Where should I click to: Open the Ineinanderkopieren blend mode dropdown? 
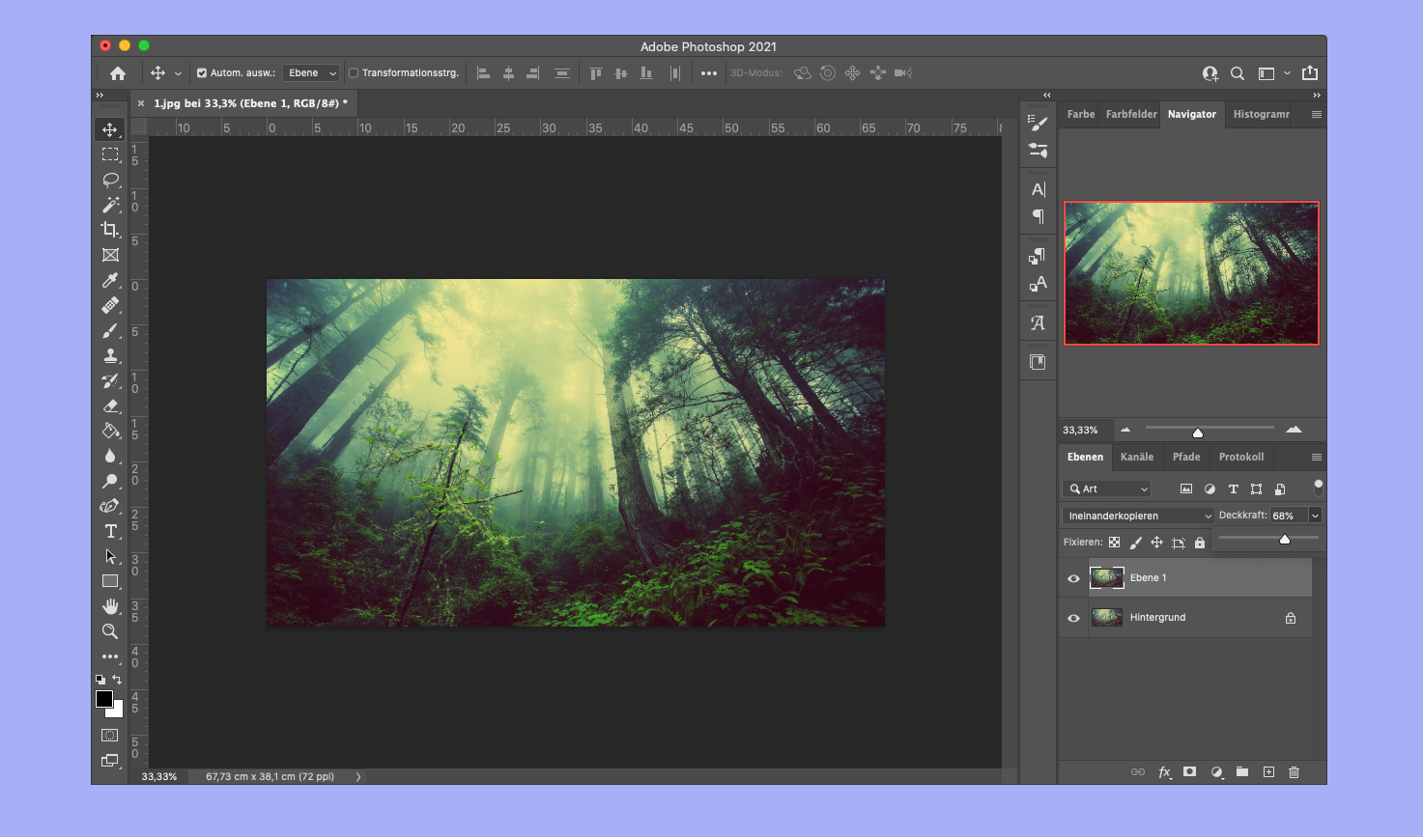pos(1137,516)
